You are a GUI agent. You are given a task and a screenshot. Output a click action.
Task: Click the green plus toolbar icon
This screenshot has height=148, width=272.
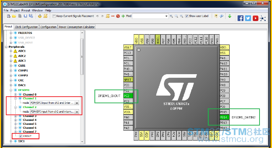pos(123,16)
